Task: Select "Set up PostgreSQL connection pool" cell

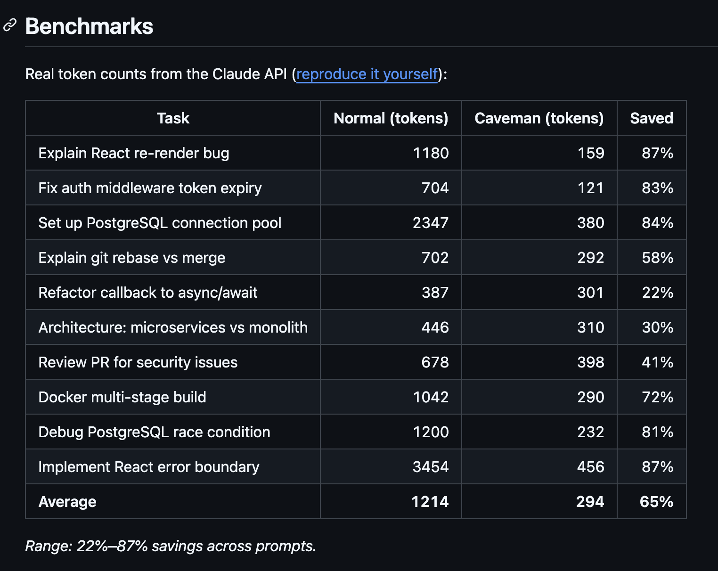Action: click(160, 223)
